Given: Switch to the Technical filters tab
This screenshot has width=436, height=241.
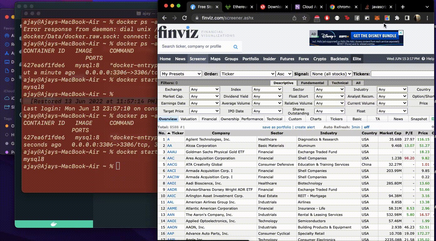Looking at the screenshot, I should coord(340,83).
